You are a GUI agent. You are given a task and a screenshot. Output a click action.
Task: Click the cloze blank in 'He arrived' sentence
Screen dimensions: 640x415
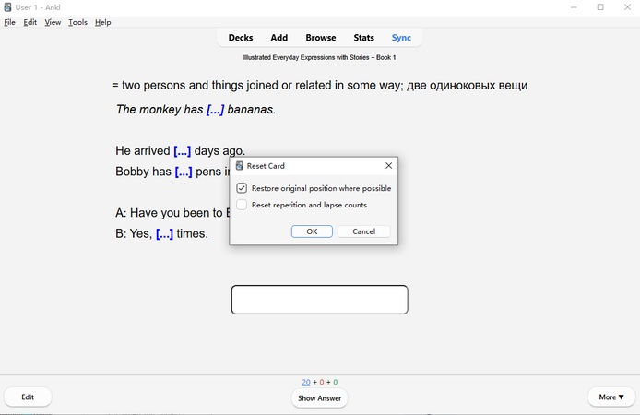click(x=182, y=150)
